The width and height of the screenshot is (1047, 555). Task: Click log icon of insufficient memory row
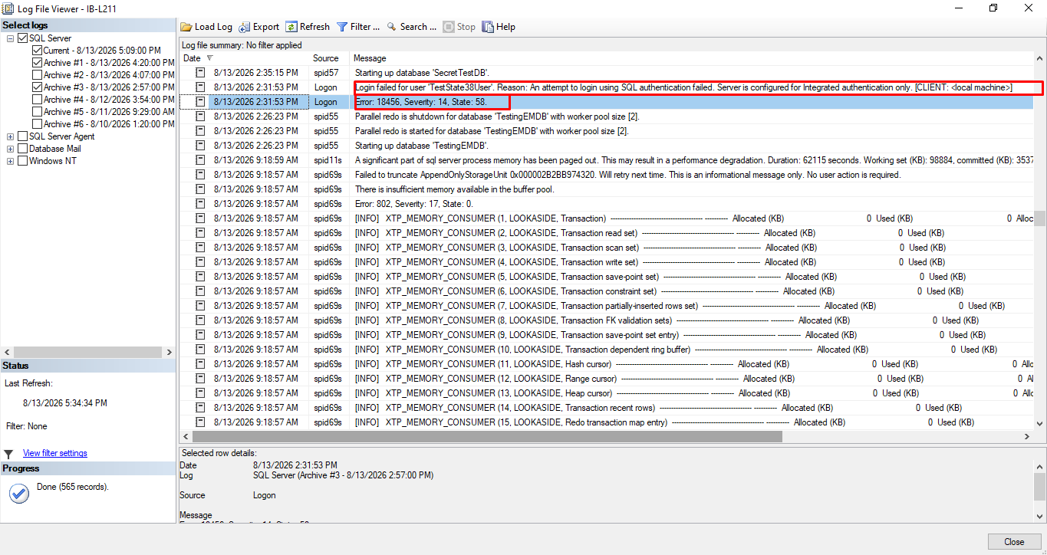200,189
